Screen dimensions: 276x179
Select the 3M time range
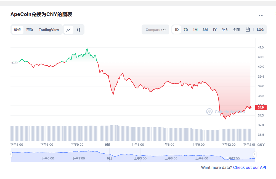[x=205, y=29]
